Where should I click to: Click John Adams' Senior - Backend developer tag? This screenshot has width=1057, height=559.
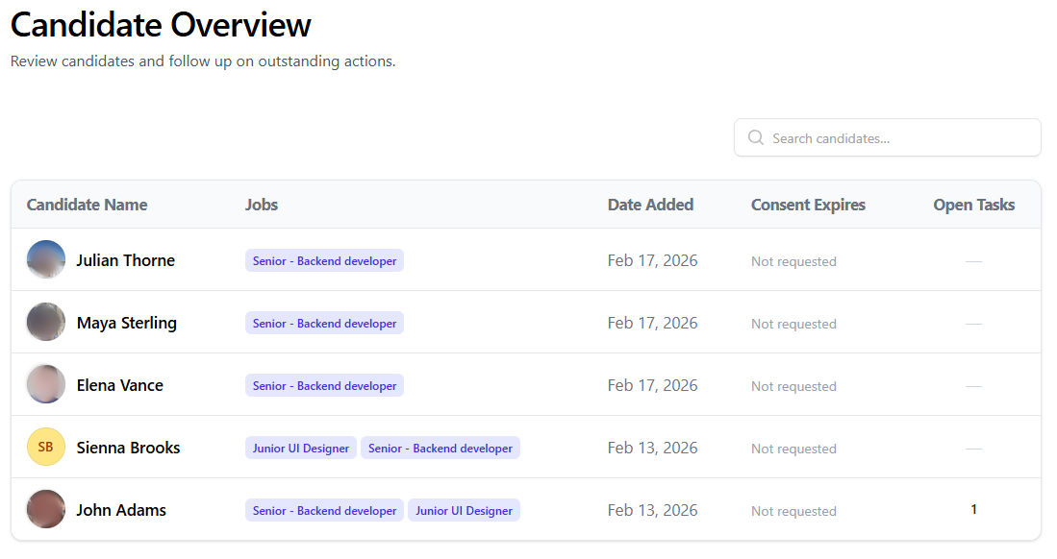pyautogui.click(x=324, y=511)
